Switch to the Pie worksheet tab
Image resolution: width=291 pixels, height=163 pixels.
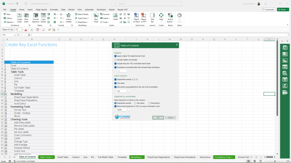[x=92, y=157]
